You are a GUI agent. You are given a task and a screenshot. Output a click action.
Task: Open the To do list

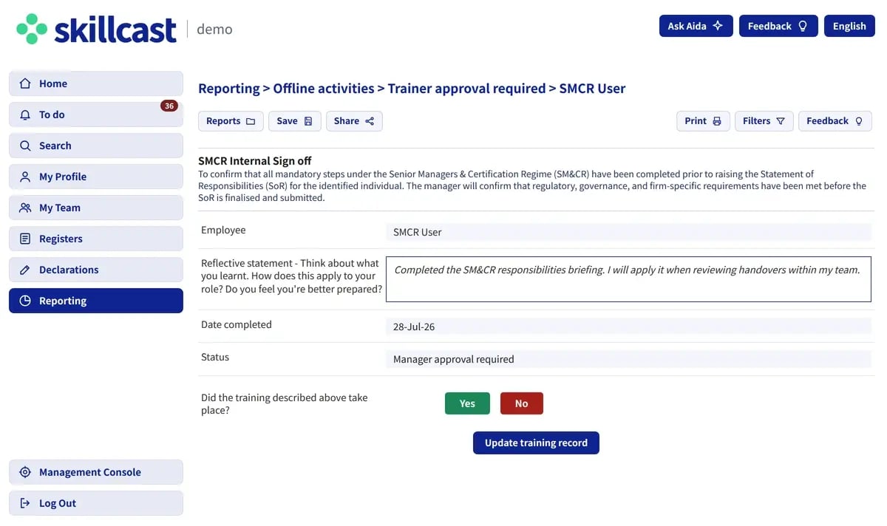pos(96,115)
